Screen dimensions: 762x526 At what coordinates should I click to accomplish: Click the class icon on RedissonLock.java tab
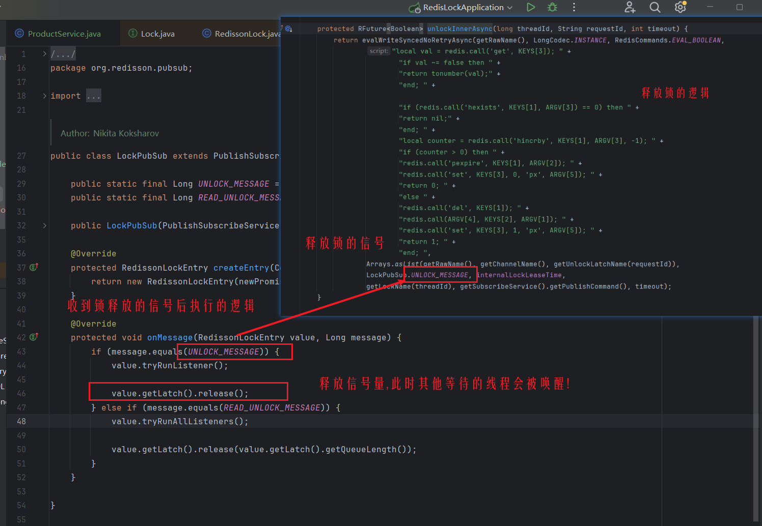(207, 34)
